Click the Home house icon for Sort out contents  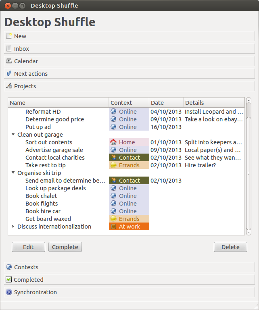pos(113,142)
